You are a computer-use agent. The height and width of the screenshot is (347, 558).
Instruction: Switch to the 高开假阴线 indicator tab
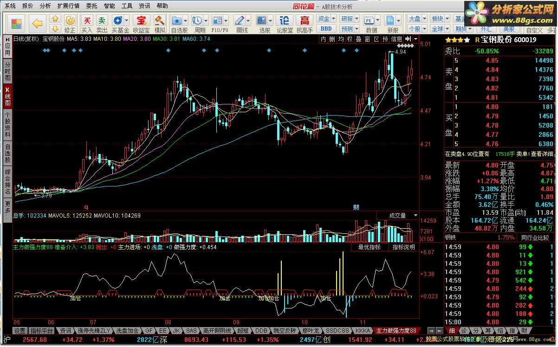(x=217, y=331)
